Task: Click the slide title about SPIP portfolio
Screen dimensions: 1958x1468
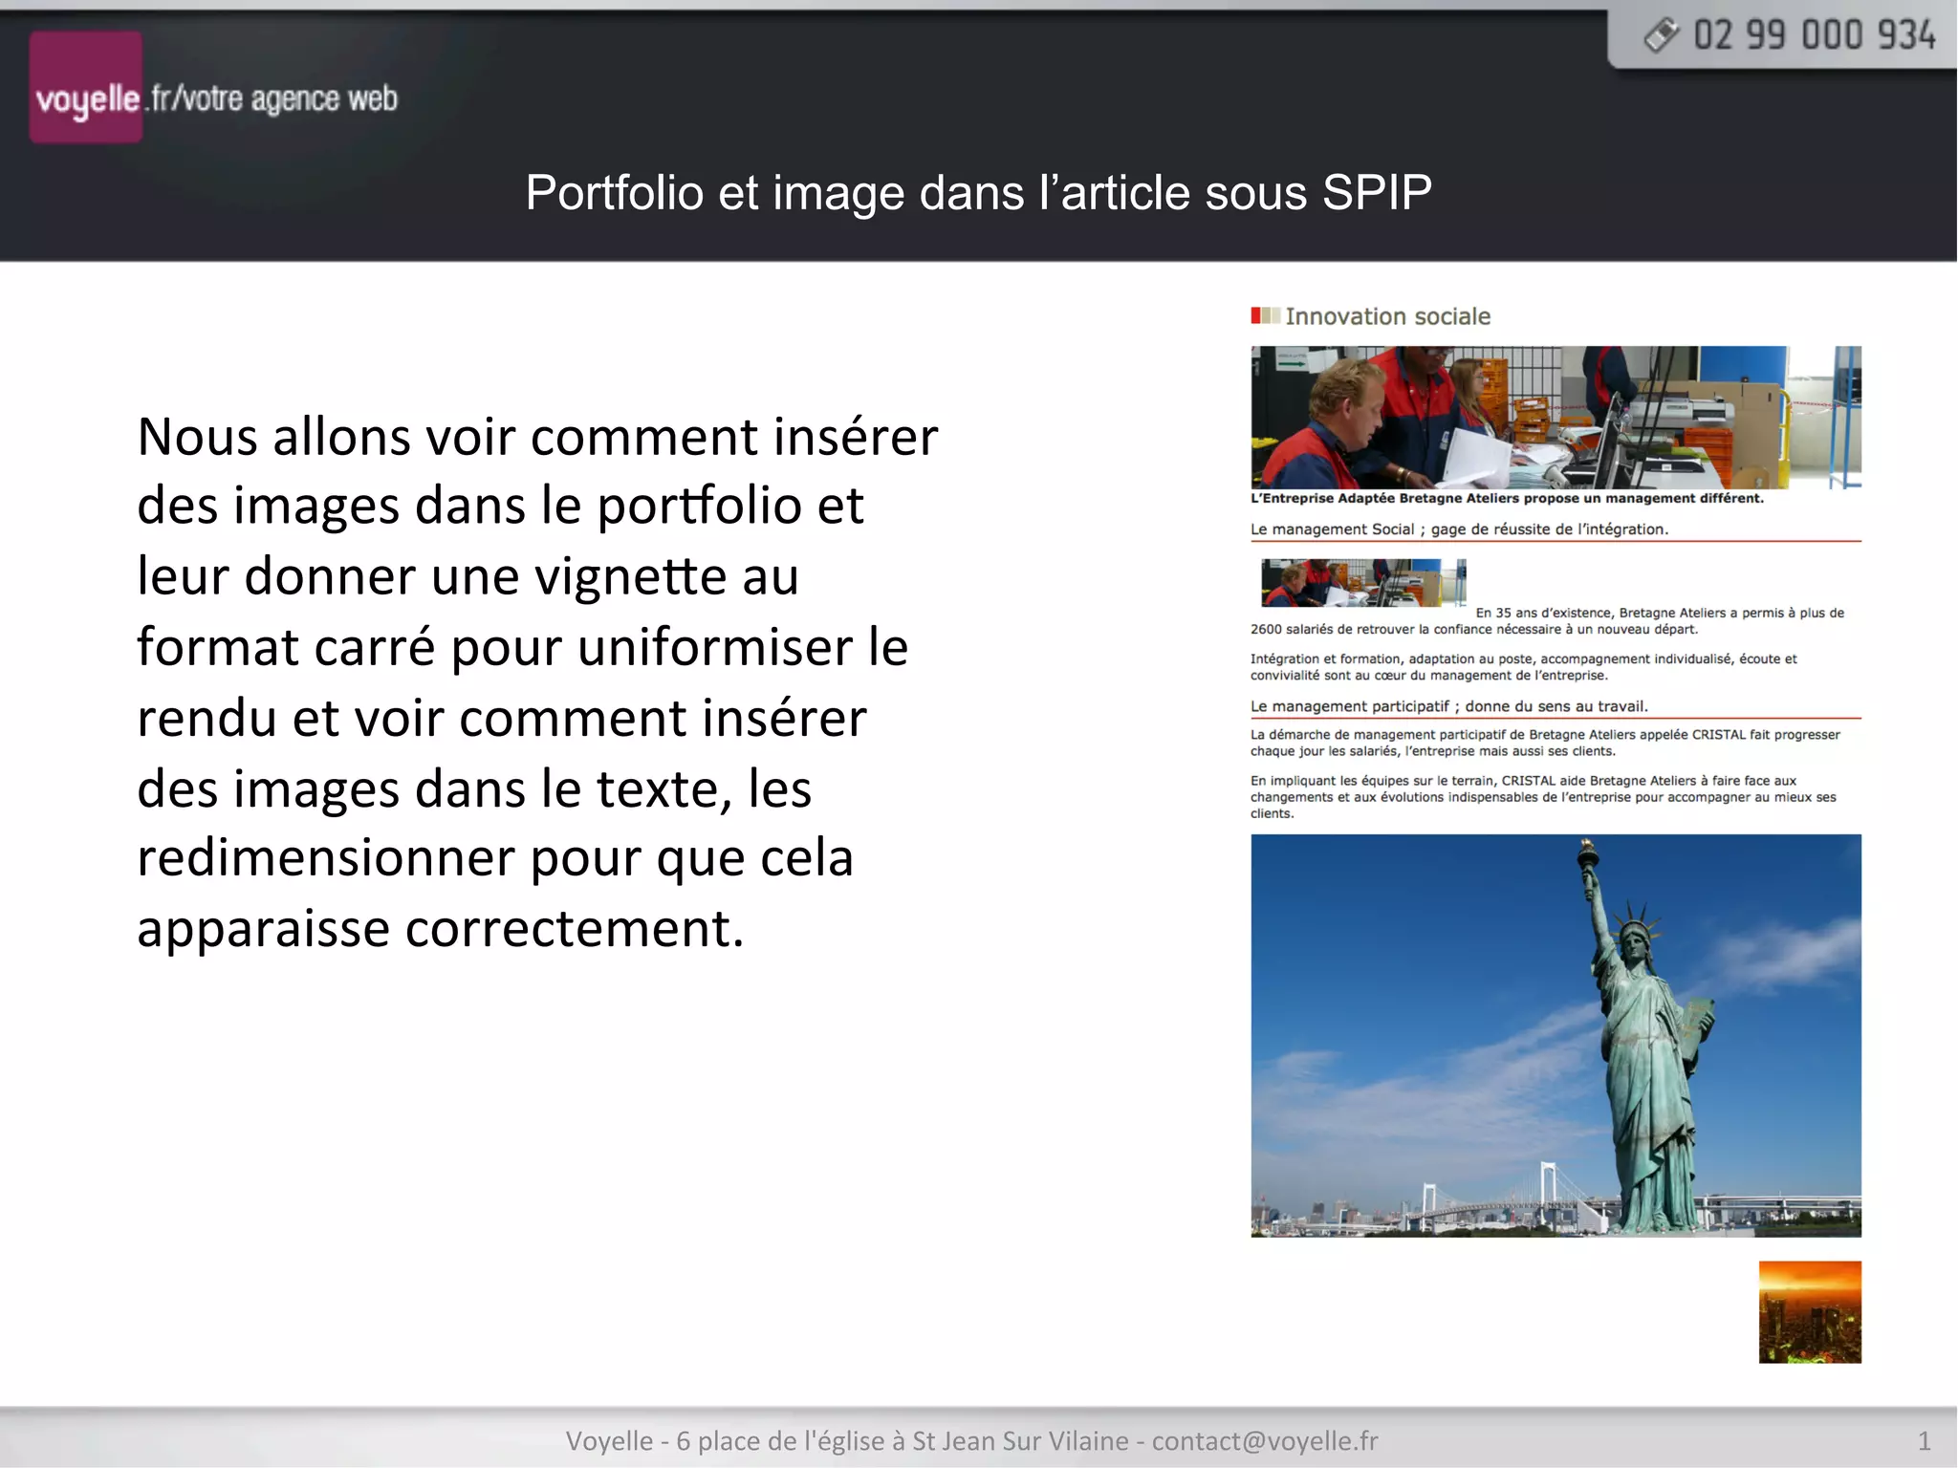Action: (978, 192)
